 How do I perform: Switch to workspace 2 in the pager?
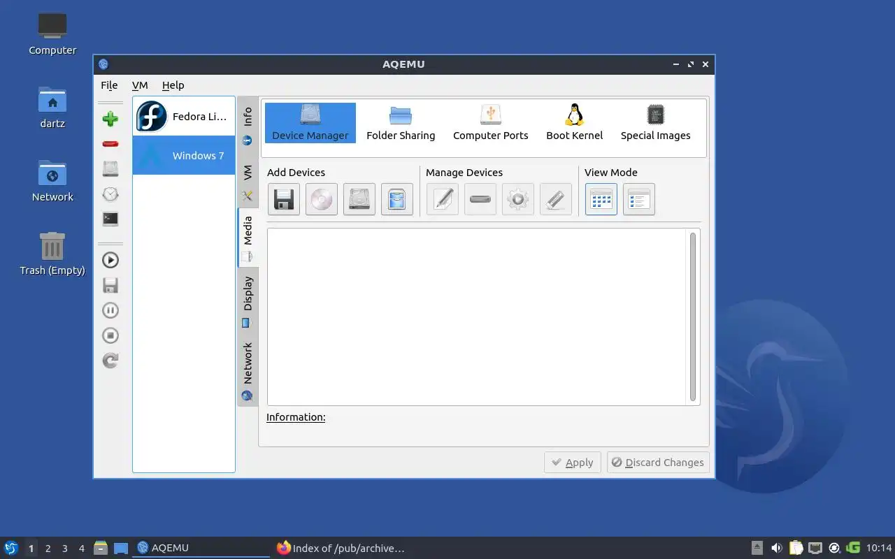click(x=48, y=549)
